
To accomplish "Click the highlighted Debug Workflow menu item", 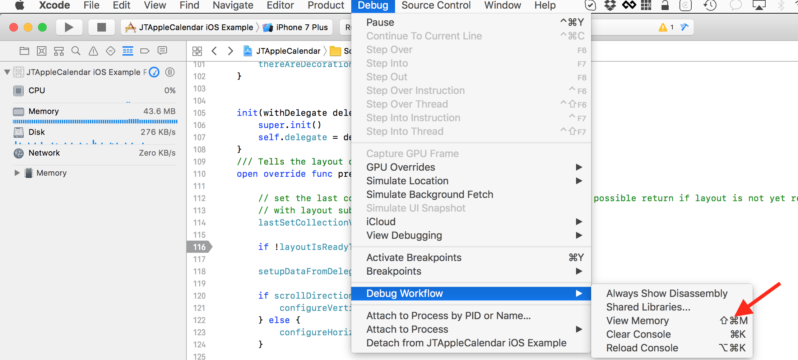I will (471, 293).
